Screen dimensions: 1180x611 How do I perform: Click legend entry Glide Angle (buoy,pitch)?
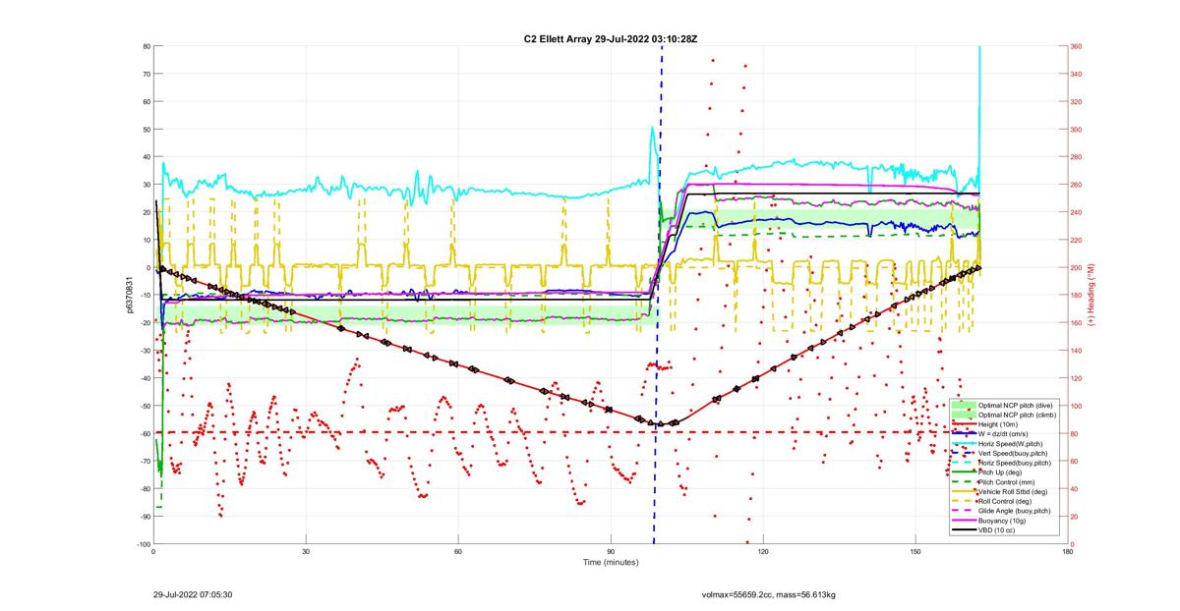(1017, 511)
